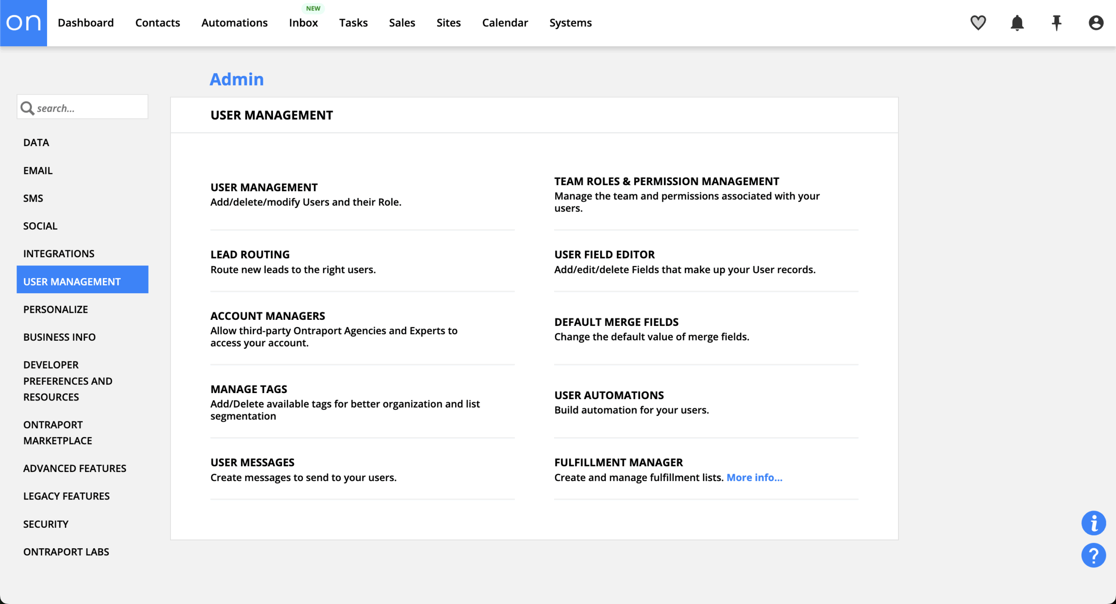Open the notifications bell
This screenshot has height=604, width=1116.
point(1017,23)
